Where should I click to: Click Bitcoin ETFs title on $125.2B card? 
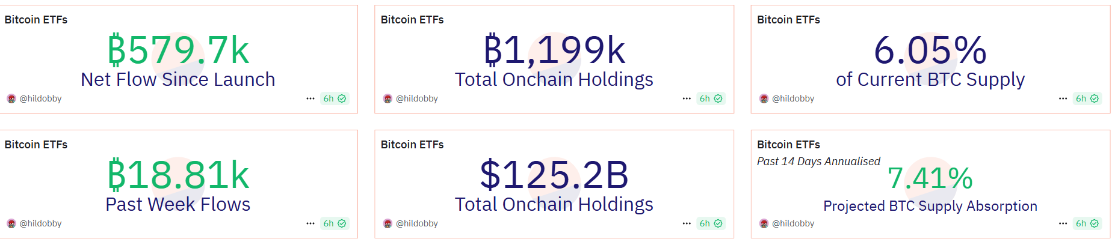pos(412,145)
